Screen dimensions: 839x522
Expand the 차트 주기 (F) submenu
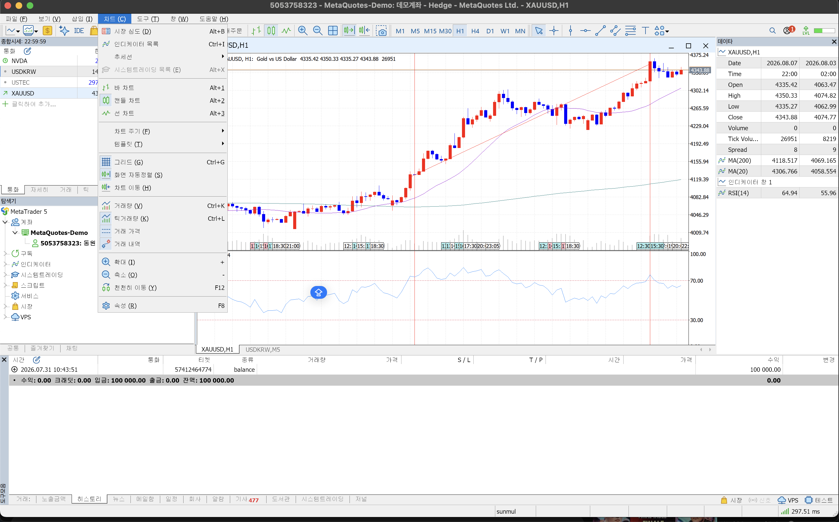(x=163, y=131)
